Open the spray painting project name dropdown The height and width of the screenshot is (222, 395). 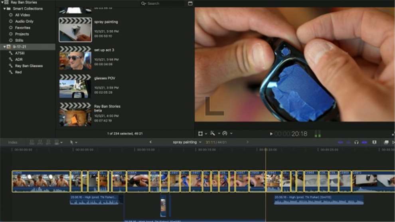point(187,142)
